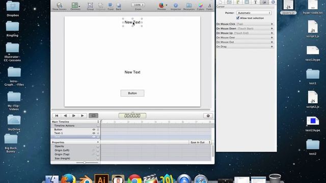Viewport: 326px width, 183px height.
Task: Toggle the record keyframes button
Action: (x=208, y=116)
